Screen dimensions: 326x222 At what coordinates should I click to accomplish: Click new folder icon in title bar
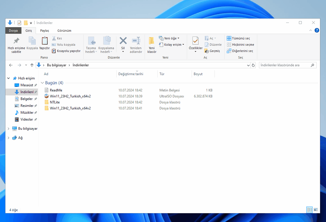coord(26,23)
